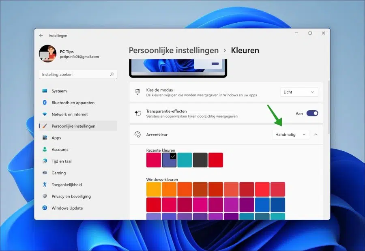The height and width of the screenshot is (251, 365).
Task: Pick the pink-red first recent color
Action: click(x=154, y=160)
